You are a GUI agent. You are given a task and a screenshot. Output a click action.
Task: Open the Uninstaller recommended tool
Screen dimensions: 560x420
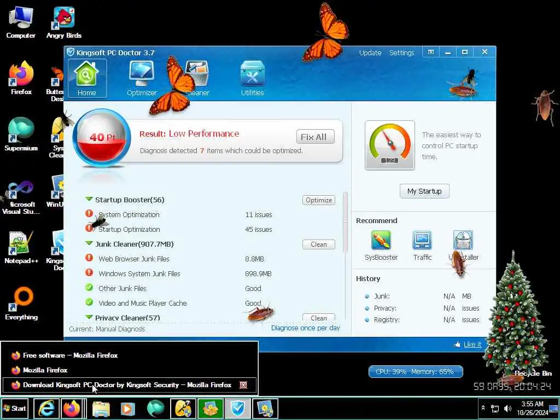point(463,245)
